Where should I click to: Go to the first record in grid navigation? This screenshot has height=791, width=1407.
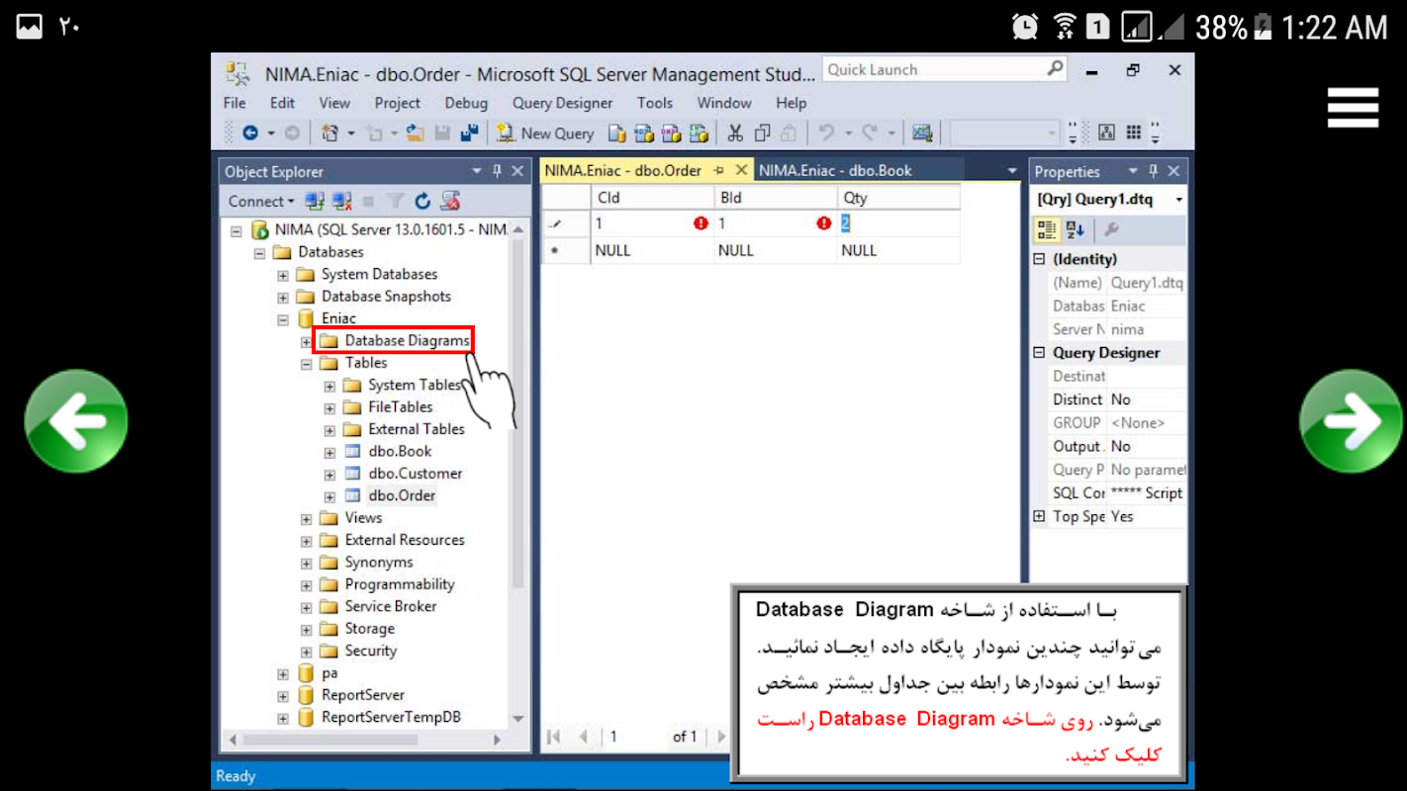(554, 737)
